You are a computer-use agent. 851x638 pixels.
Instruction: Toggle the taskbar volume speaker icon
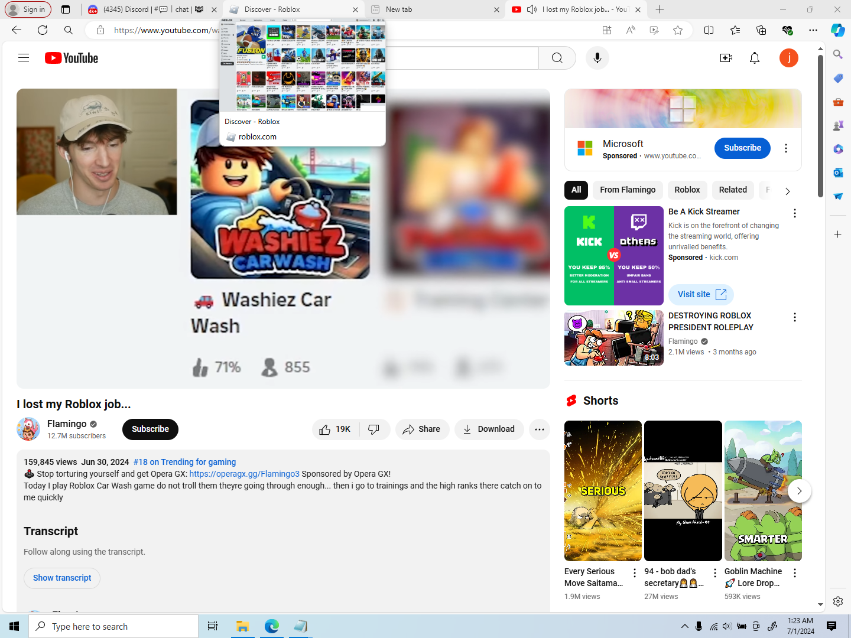tap(727, 626)
